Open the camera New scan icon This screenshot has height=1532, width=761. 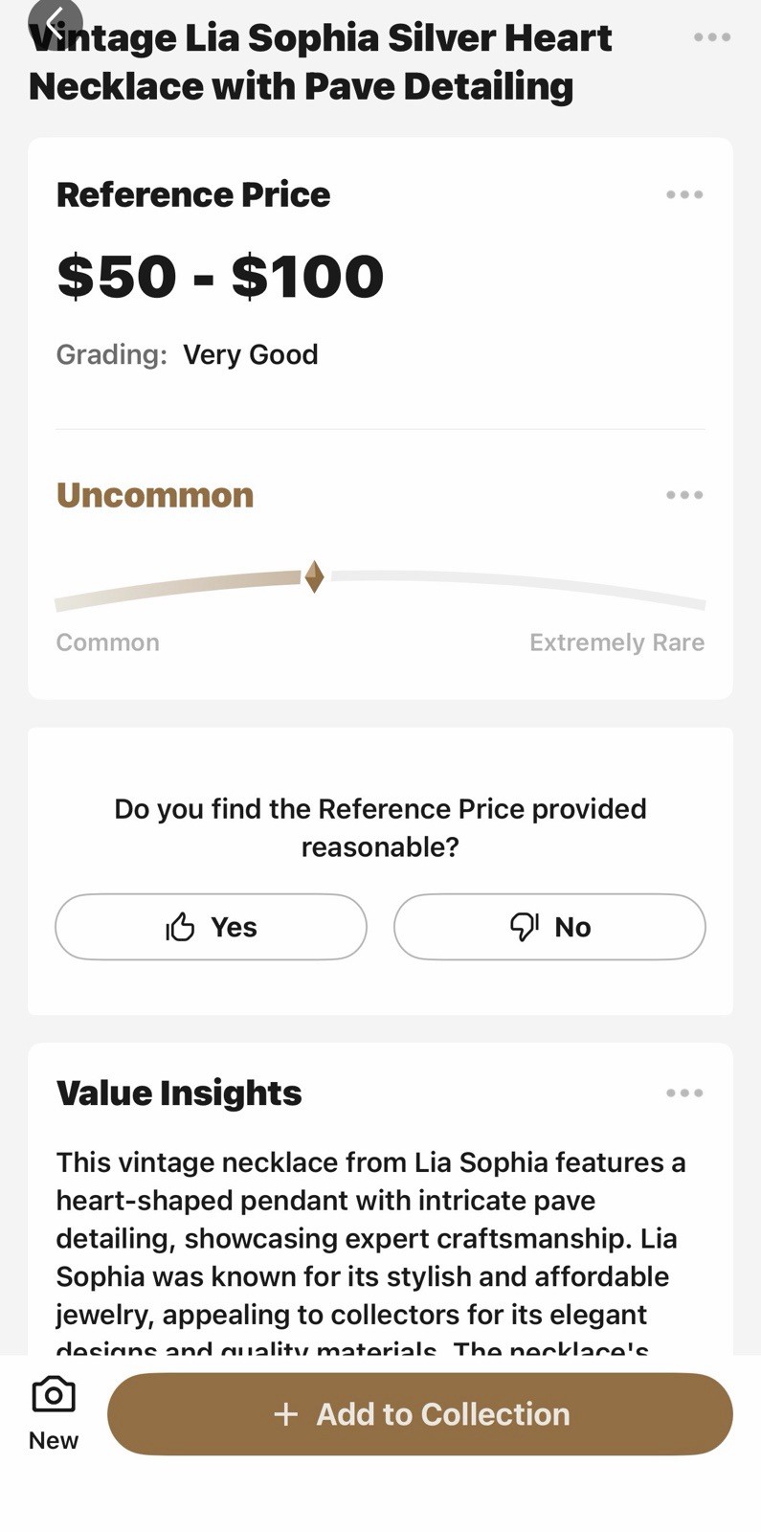pos(54,1395)
